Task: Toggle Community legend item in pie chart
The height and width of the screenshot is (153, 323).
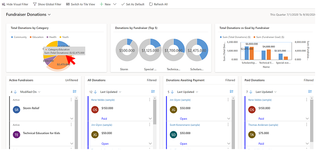Action: click(x=19, y=37)
